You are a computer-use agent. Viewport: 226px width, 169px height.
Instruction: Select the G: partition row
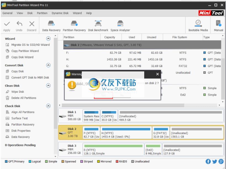click(142, 66)
